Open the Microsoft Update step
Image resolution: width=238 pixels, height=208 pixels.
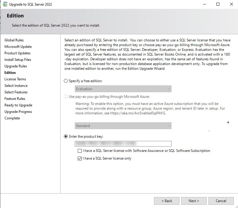coord(18,47)
